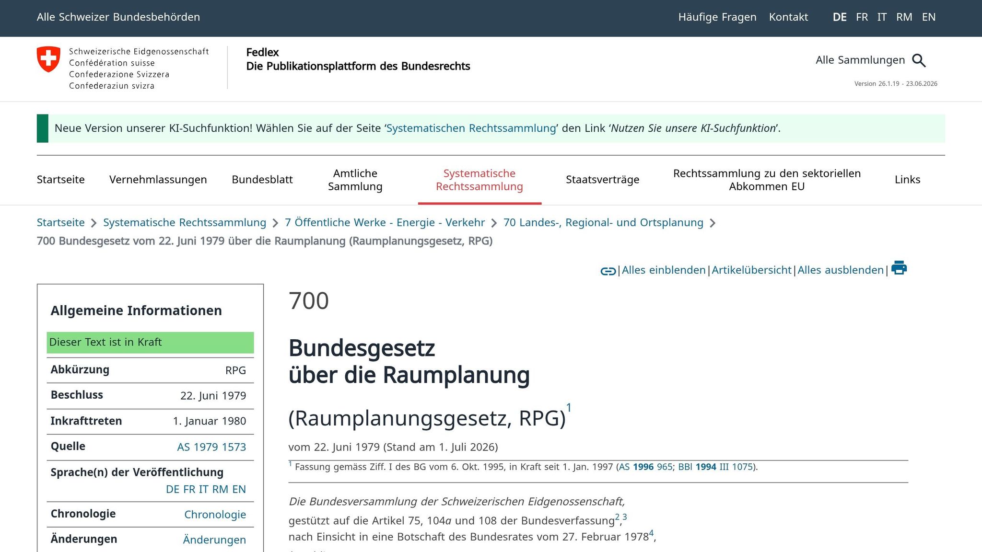982x552 pixels.
Task: Switch language to RM in header
Action: pyautogui.click(x=904, y=17)
